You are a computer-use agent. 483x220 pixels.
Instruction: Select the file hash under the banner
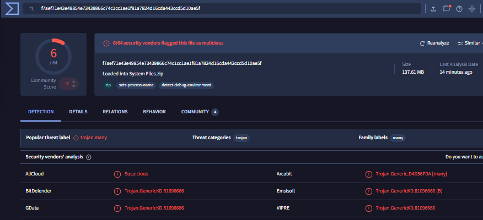tap(182, 63)
